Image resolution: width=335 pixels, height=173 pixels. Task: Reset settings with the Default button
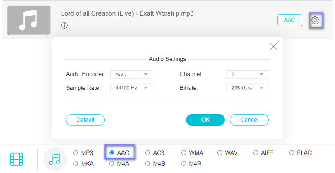pyautogui.click(x=85, y=120)
